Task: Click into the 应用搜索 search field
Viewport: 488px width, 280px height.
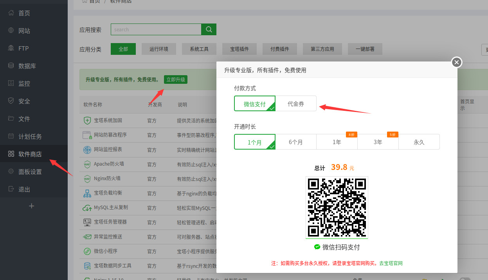Action: 156,29
